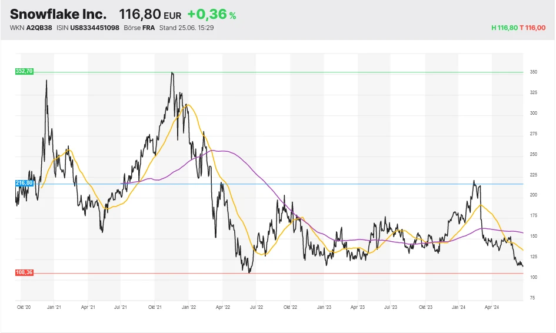The height and width of the screenshot is (333, 556).
Task: Click the red 108,36 low marker
Action: pos(25,273)
